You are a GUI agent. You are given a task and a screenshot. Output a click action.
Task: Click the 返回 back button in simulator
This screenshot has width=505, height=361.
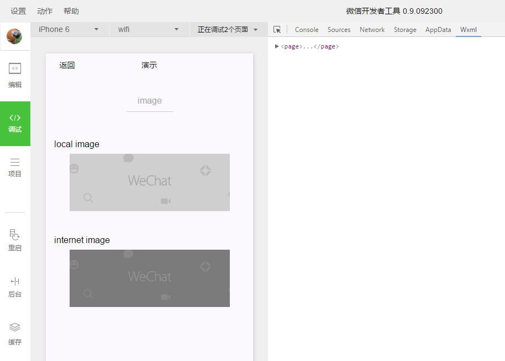pos(64,65)
